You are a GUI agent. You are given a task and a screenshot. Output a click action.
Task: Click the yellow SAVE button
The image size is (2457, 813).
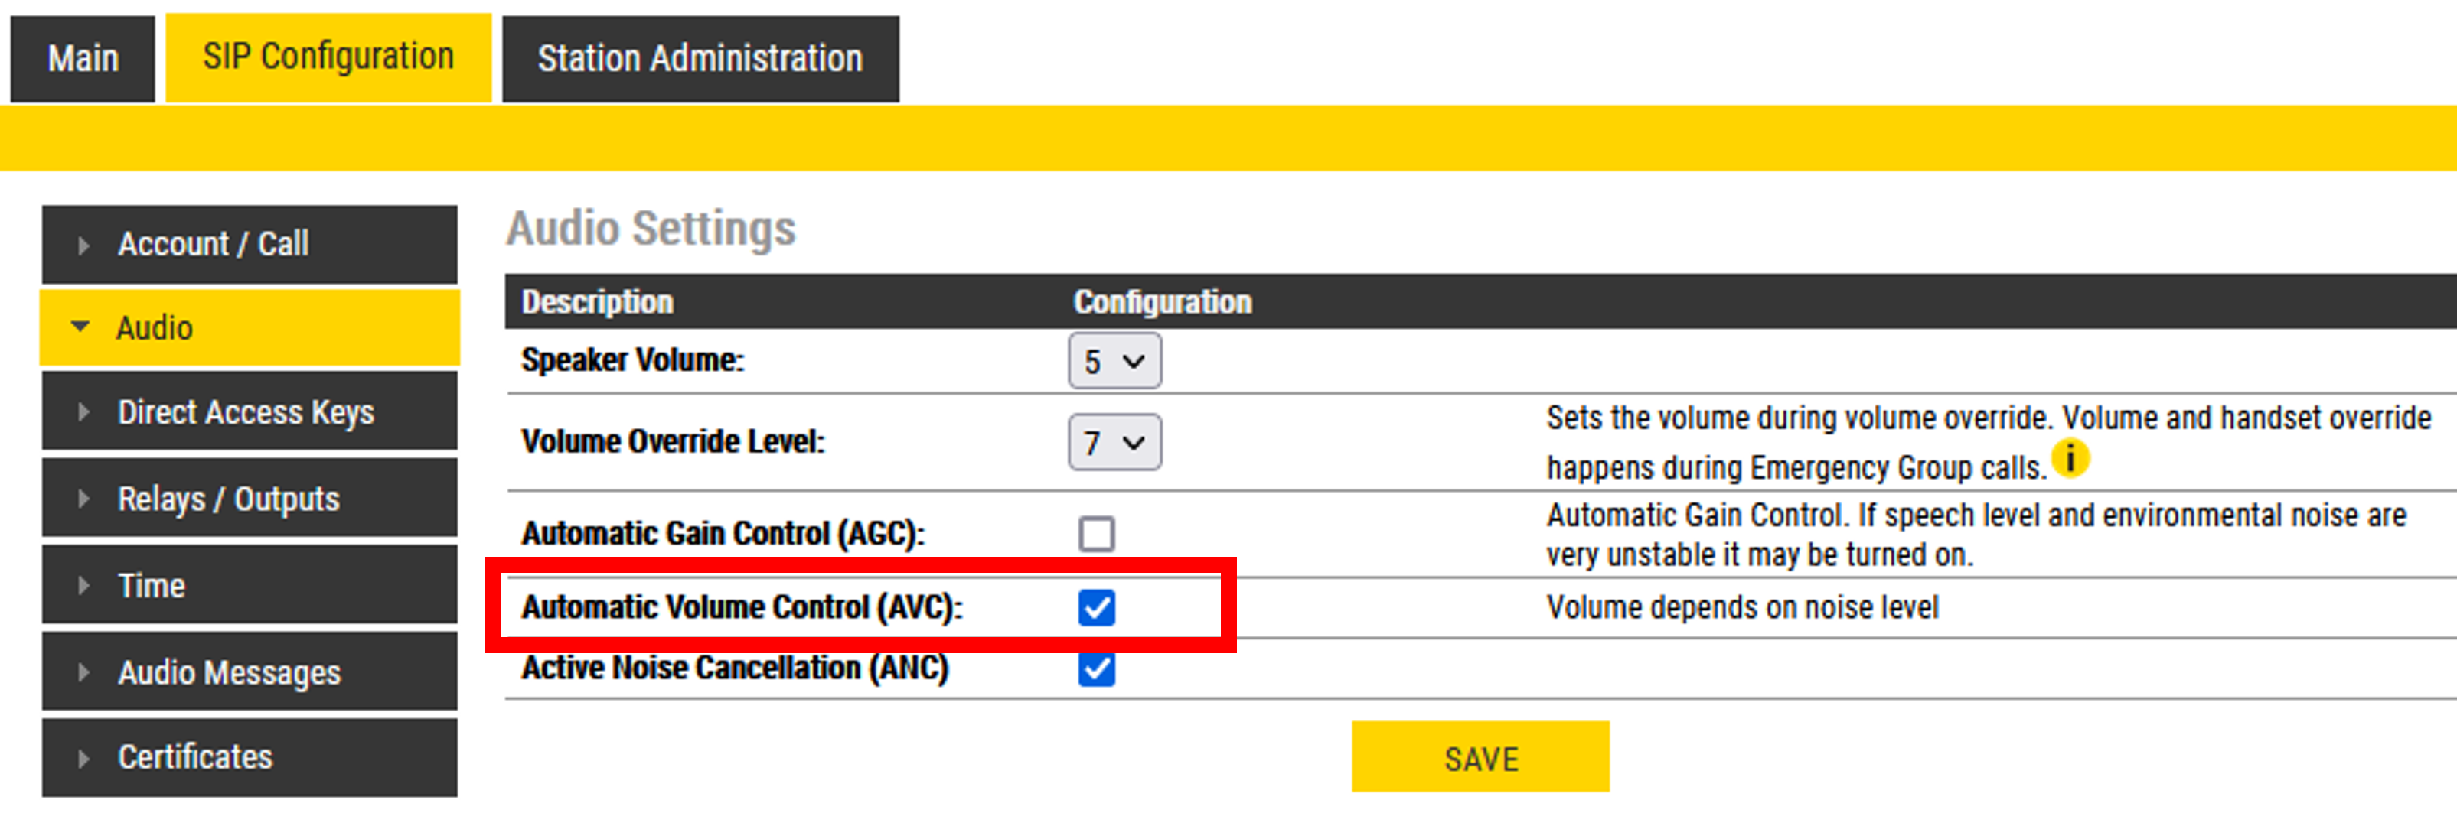[1480, 758]
